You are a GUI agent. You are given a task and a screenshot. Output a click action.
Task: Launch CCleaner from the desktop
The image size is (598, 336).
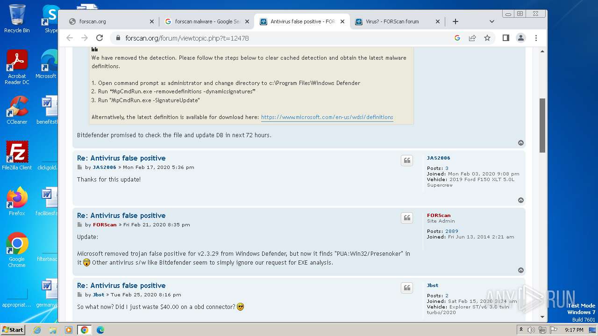pyautogui.click(x=17, y=110)
